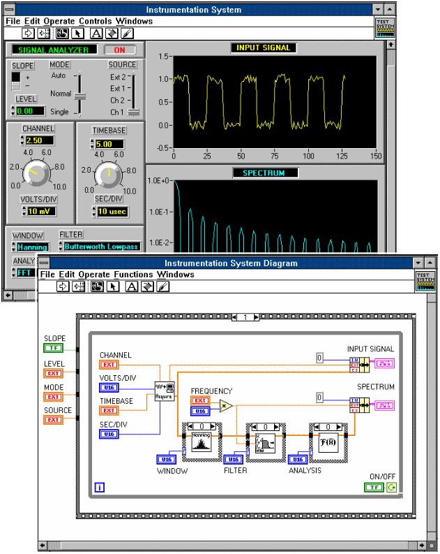Select wiring spool tool in Diagram toolbar
The width and height of the screenshot is (440, 554).
click(x=147, y=286)
